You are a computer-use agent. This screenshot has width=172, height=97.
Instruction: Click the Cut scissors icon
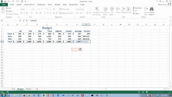7,8
